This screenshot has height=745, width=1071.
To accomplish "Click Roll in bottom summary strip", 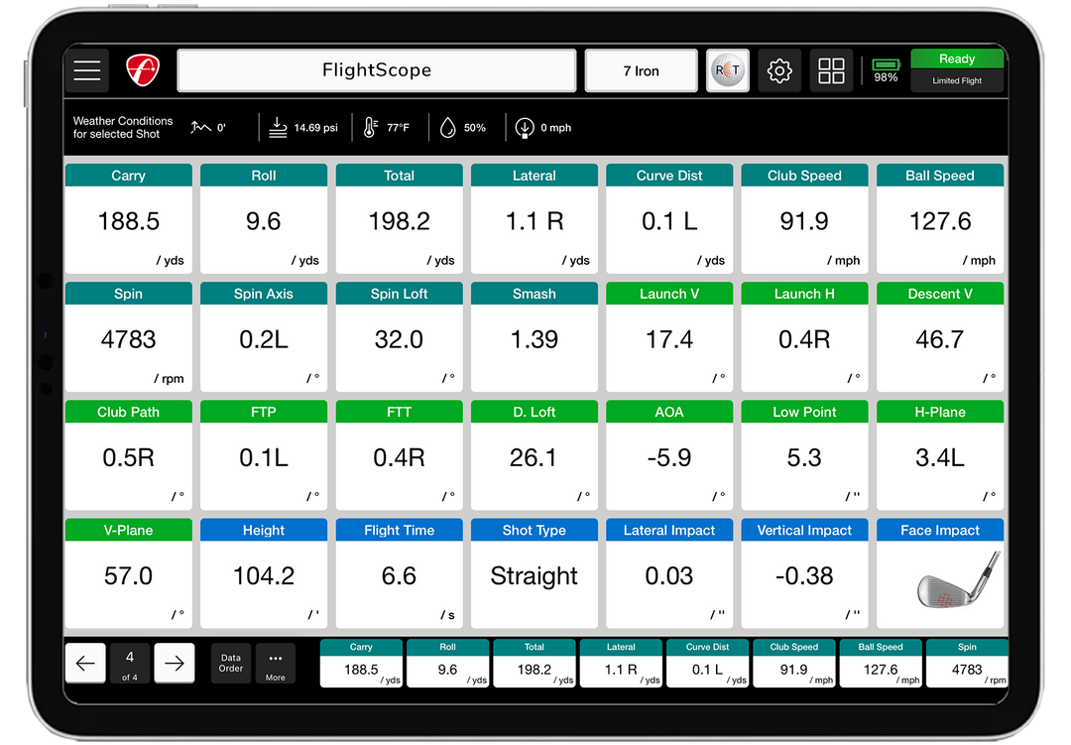I will pyautogui.click(x=448, y=663).
